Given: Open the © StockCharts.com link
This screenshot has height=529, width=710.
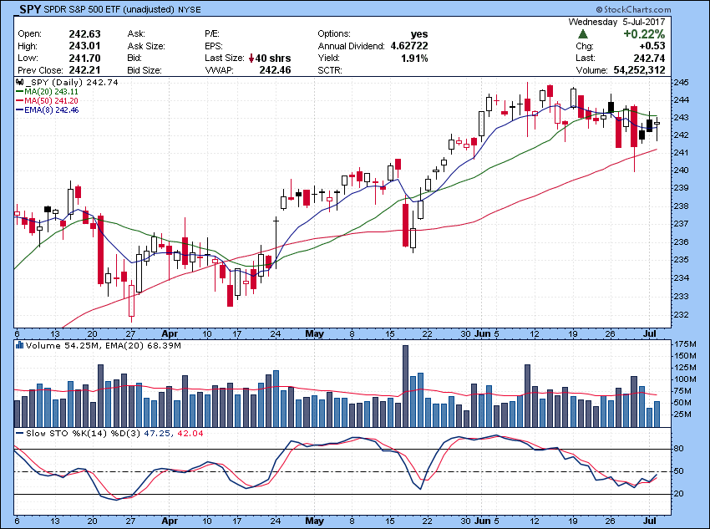Looking at the screenshot, I should click(x=633, y=9).
